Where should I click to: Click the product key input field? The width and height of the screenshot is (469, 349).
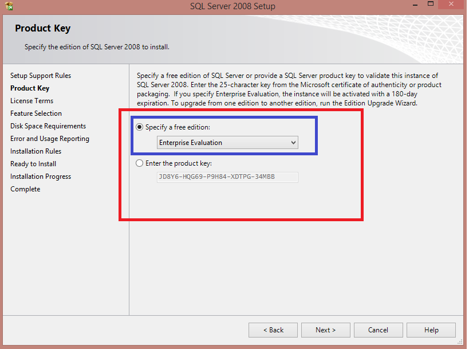pos(227,177)
